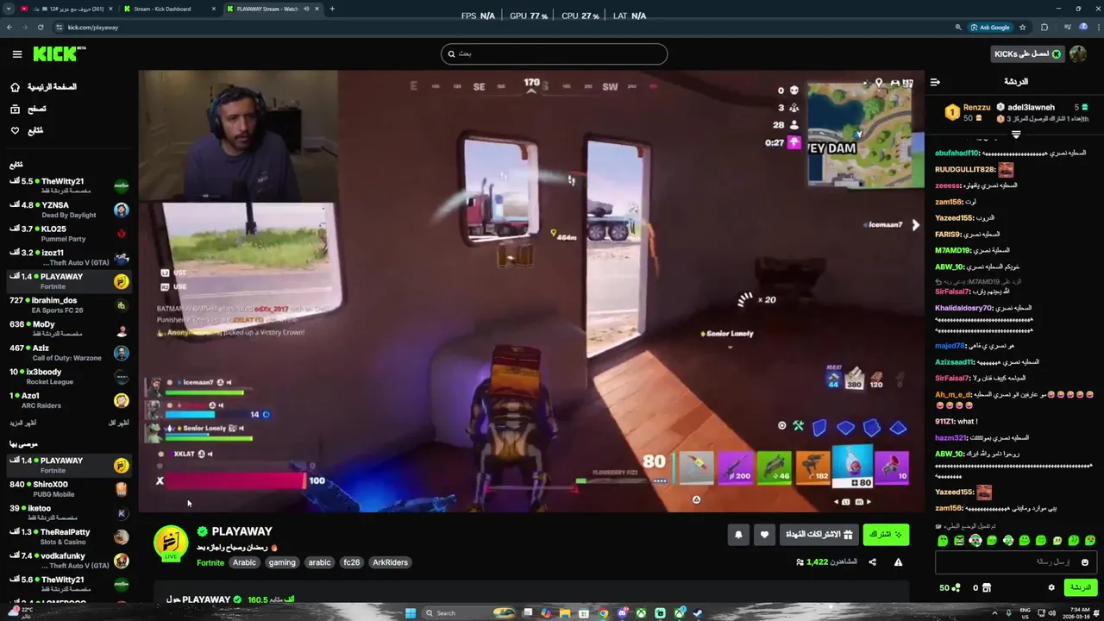Open Chrome tab search dropdown arrow
Image resolution: width=1104 pixels, height=621 pixels.
coord(7,9)
